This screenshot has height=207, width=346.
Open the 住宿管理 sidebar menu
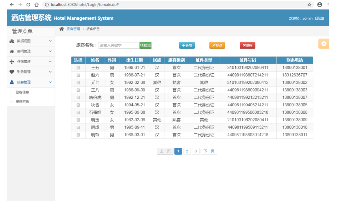coord(31,62)
